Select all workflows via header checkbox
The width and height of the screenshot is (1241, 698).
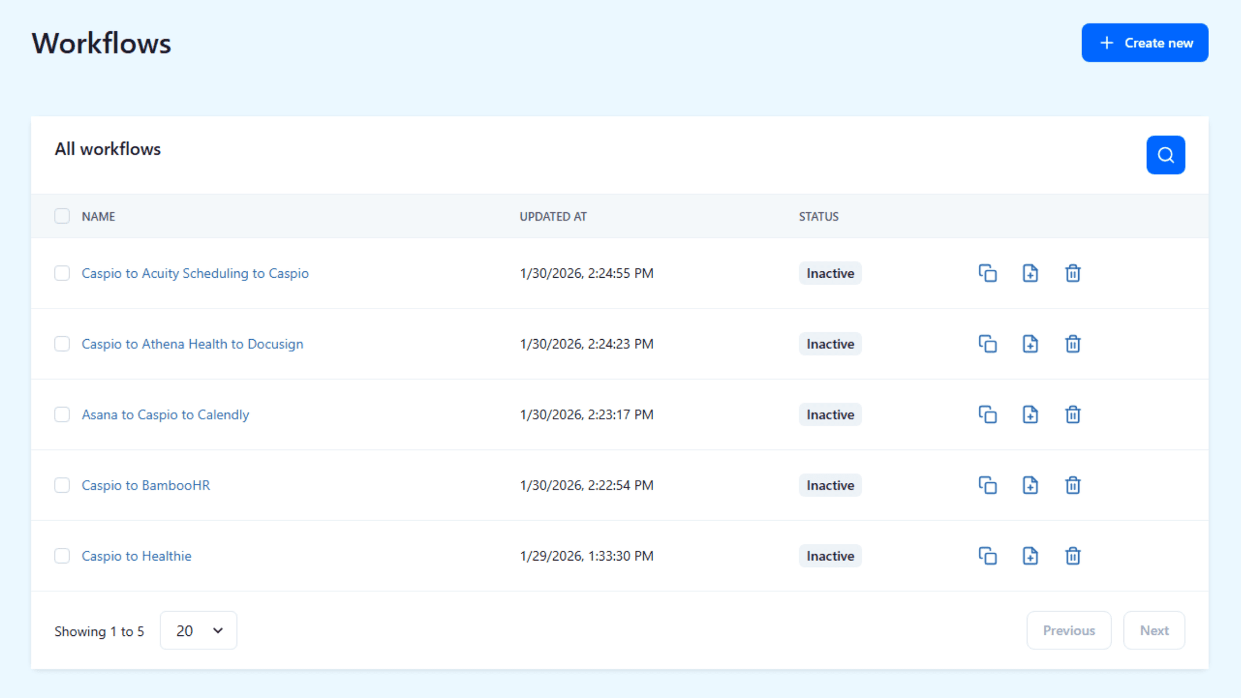coord(62,216)
